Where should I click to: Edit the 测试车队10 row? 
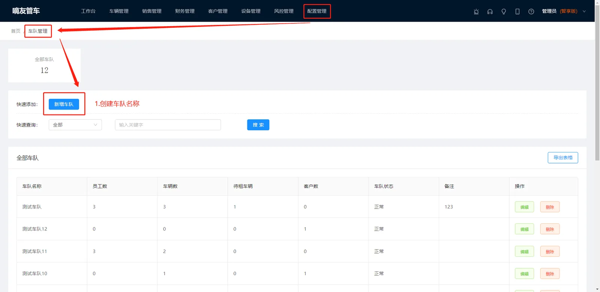pos(524,274)
